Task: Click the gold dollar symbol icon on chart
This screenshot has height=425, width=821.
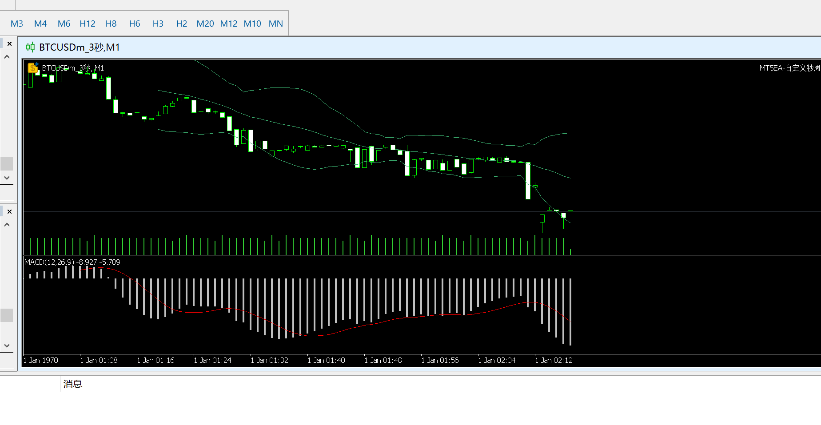Action: pos(32,68)
